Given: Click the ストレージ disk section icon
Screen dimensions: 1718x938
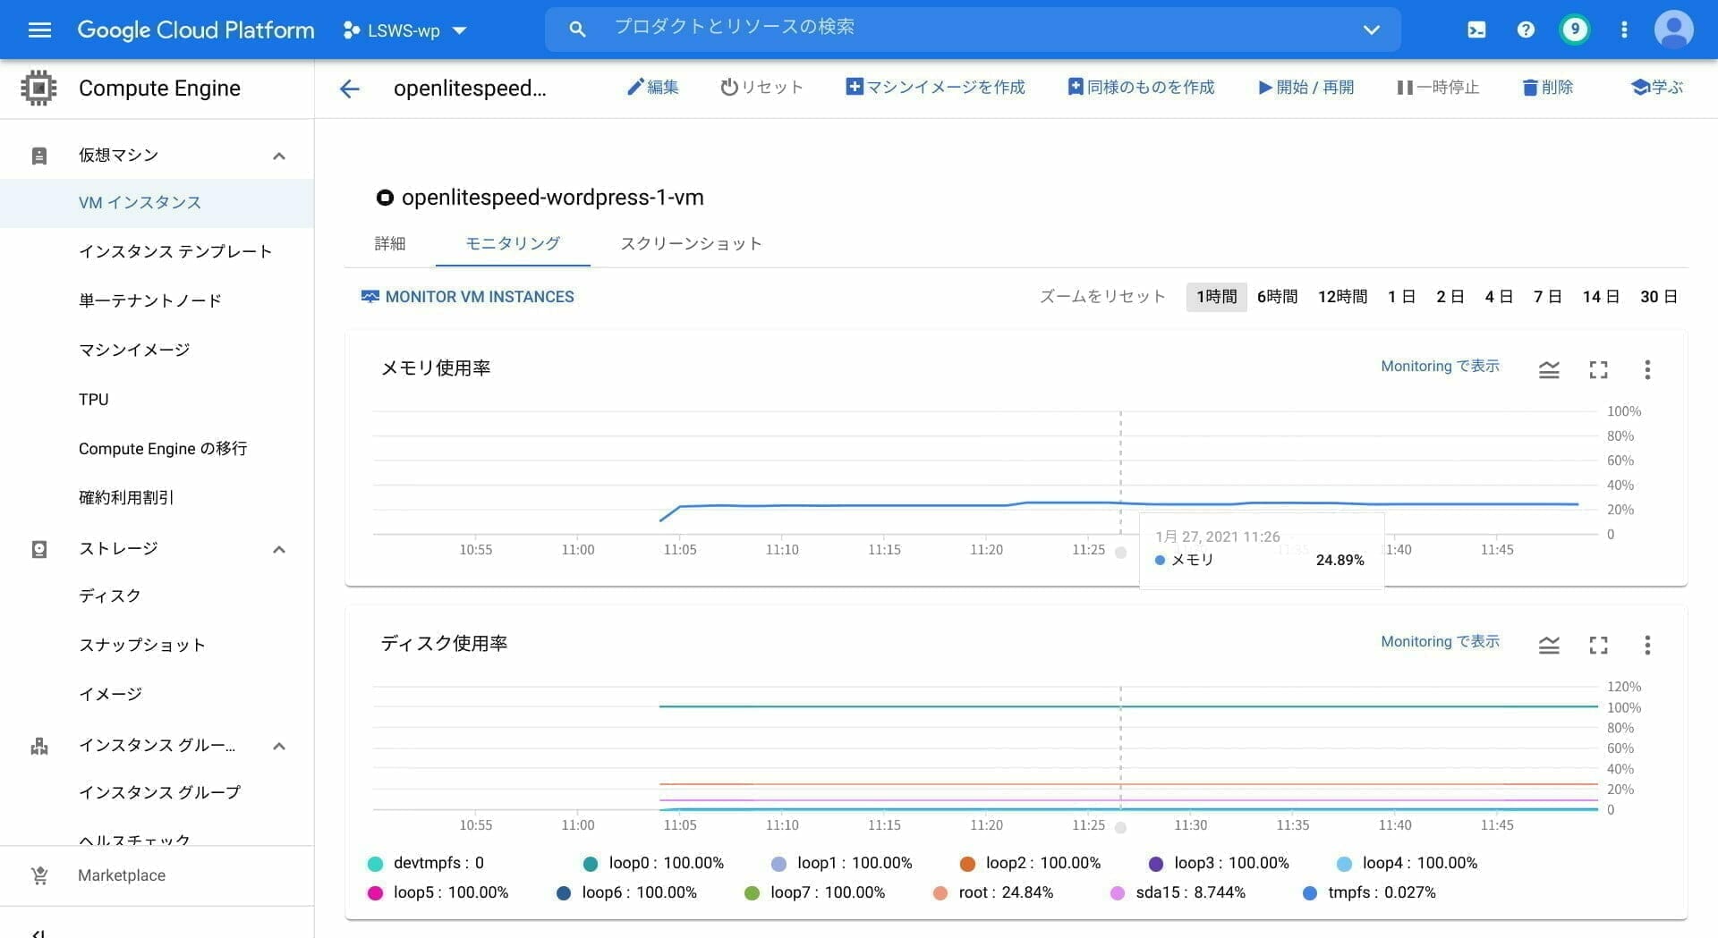Looking at the screenshot, I should [39, 549].
